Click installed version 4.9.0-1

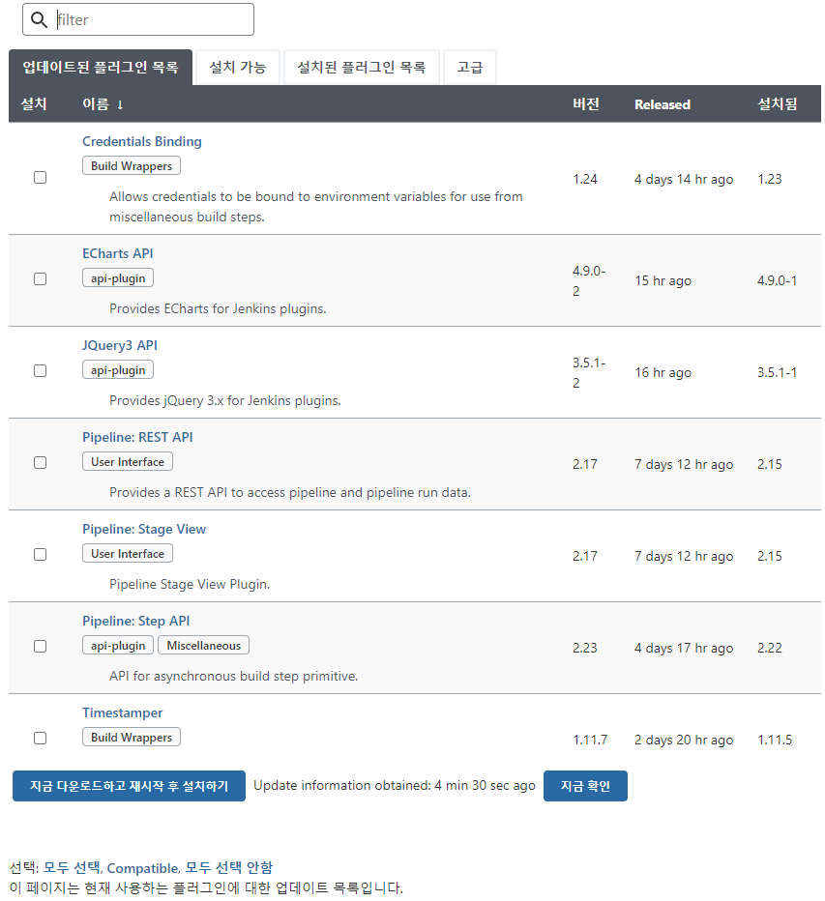777,281
